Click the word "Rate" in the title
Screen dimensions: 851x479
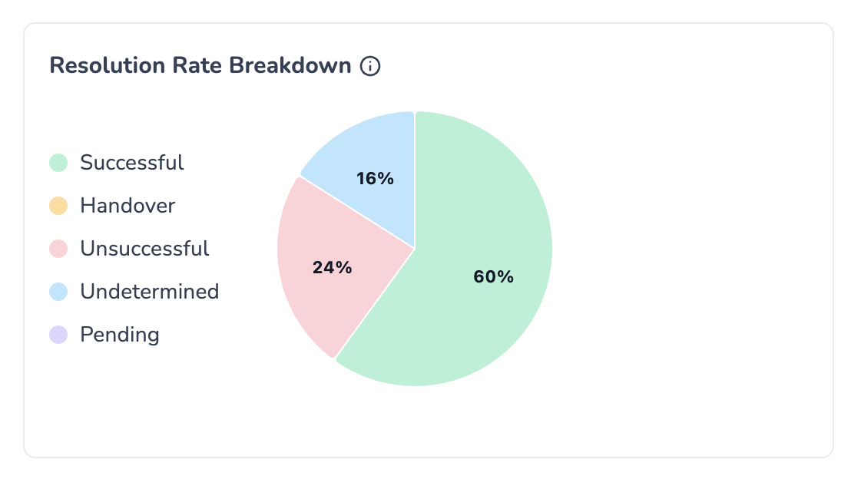click(173, 66)
